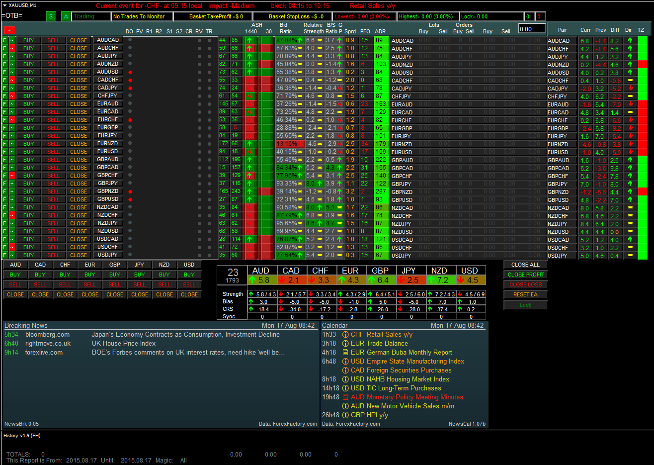Toggle the ~ button on the EURCHF row
Viewport: 654px width, 465px height.
tap(12, 120)
